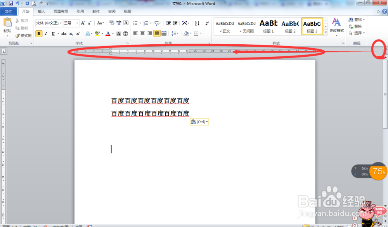Image resolution: width=388 pixels, height=227 pixels.
Task: Show paragraph marks icon
Action: coord(207,23)
